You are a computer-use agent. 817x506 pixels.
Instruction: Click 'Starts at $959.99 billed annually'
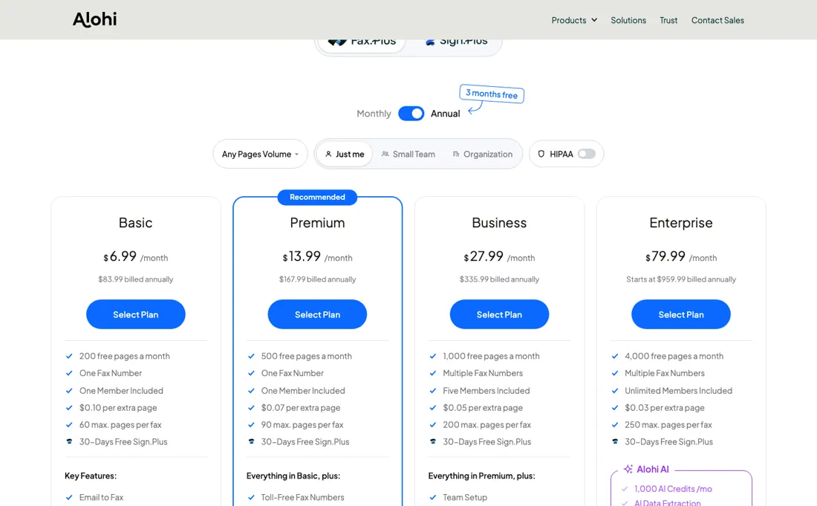point(681,279)
